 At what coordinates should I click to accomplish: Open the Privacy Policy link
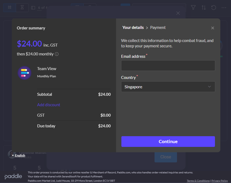220,181
